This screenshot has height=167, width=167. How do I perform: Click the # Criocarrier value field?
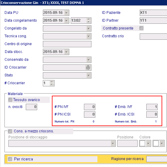coord(46,83)
